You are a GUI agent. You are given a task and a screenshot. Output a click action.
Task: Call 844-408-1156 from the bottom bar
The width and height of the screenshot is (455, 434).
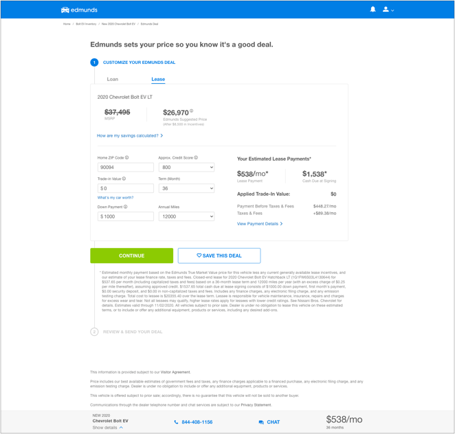197,422
